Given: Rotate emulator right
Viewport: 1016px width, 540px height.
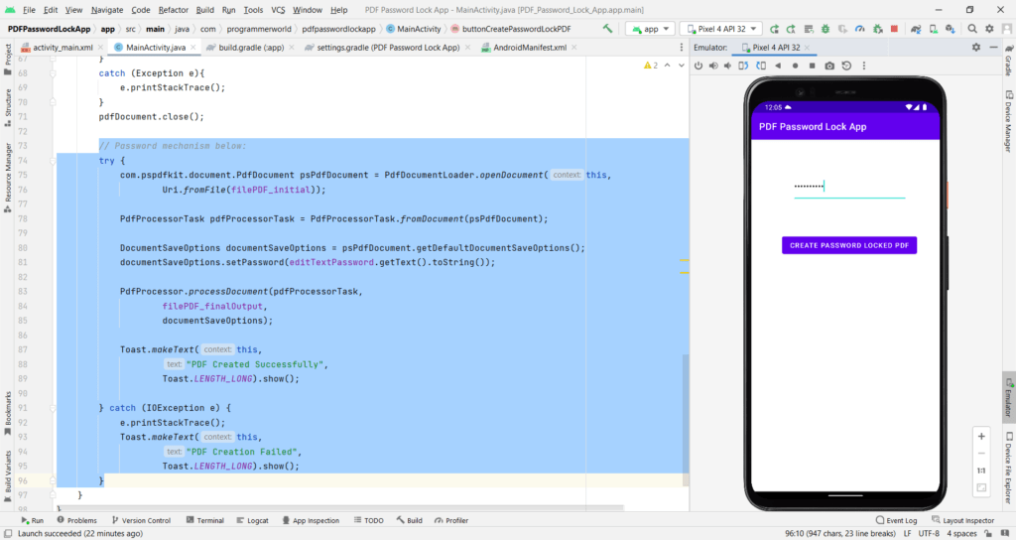Looking at the screenshot, I should click(761, 66).
